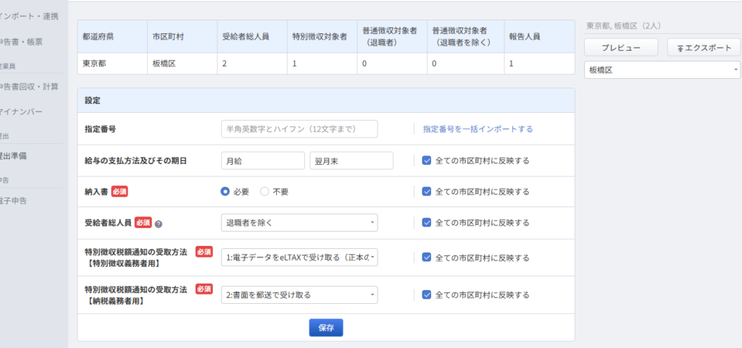This screenshot has height=348, width=742.
Task: Select the 必要 radio button
Action: click(x=225, y=192)
